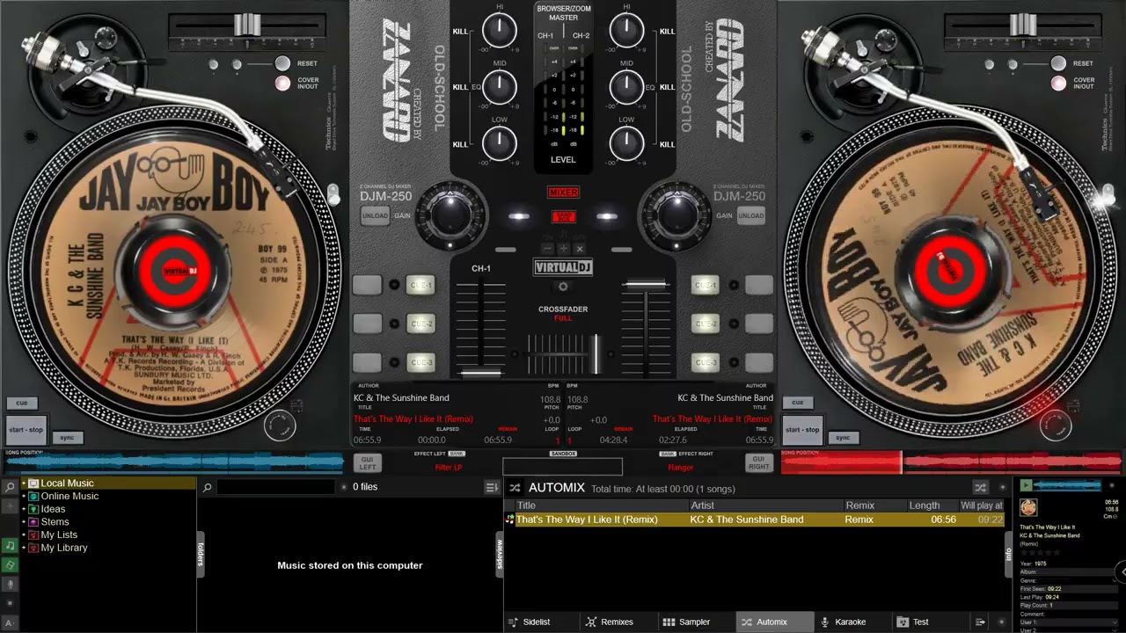
Task: Toggle the left deck MID KILL switch
Action: tap(460, 87)
